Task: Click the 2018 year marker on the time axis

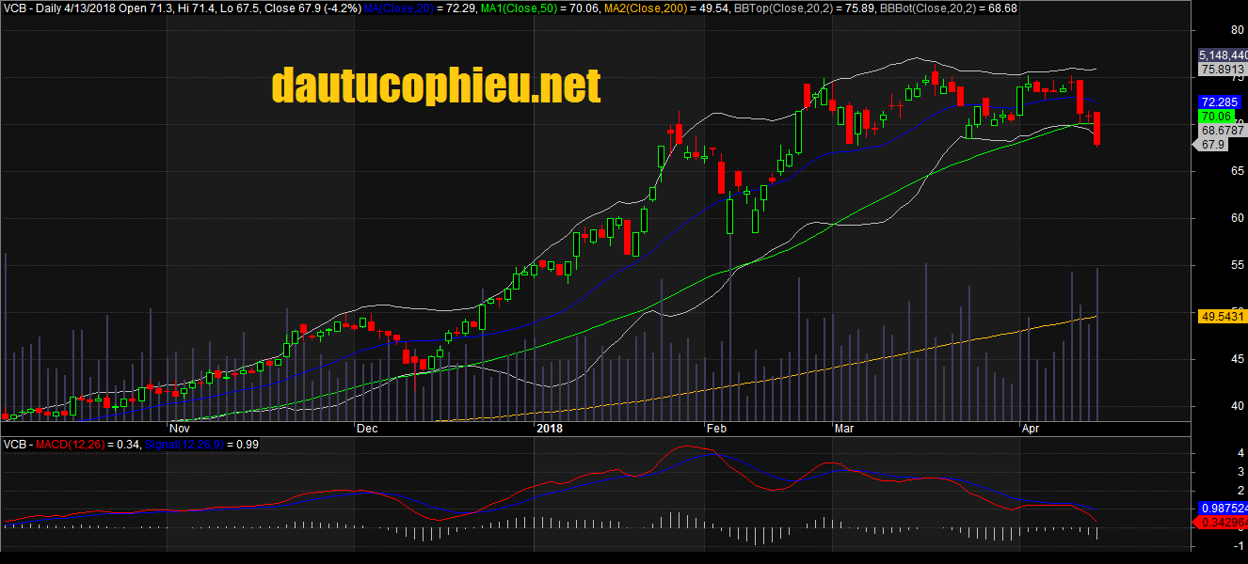Action: 549,429
